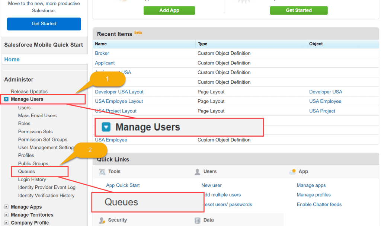
Task: Open the Home menu item
Action: coord(12,59)
